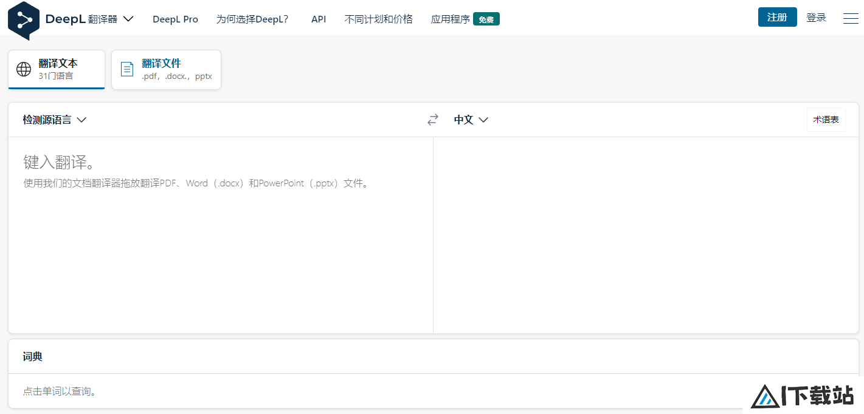Open the 检测源语言 source language dropdown
The height and width of the screenshot is (414, 864).
pos(55,120)
